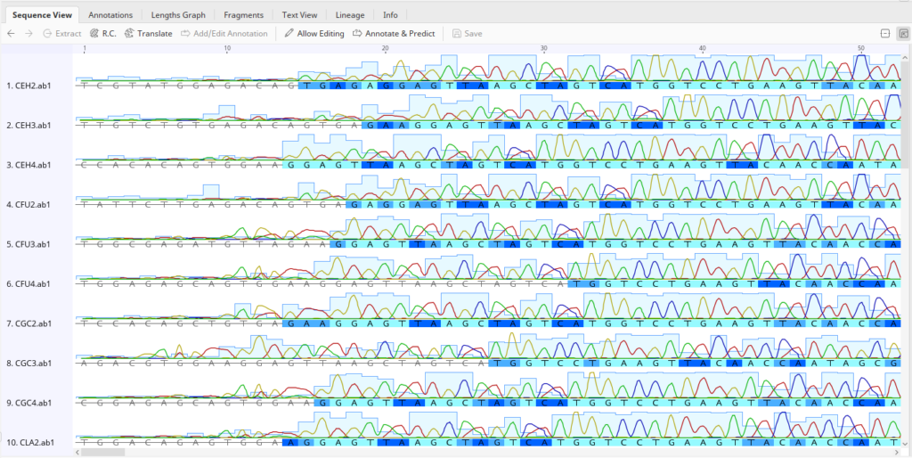
Task: Open the Lineage tab
Action: (350, 15)
